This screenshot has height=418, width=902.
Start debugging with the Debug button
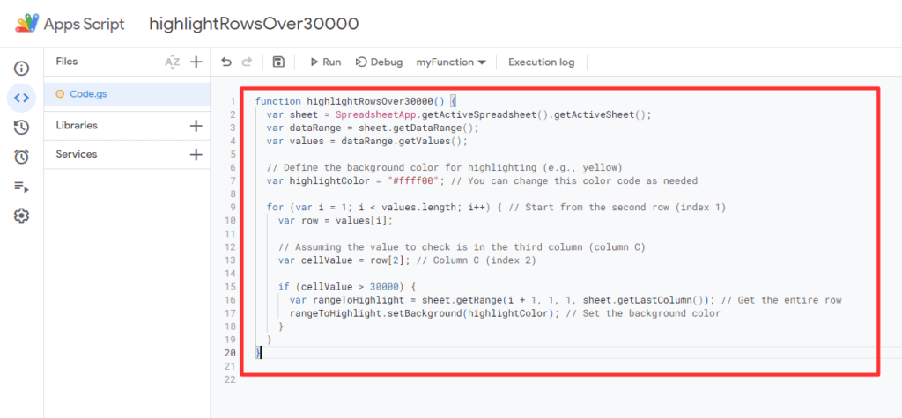click(379, 62)
